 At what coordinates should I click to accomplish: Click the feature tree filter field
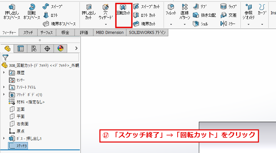40,58
